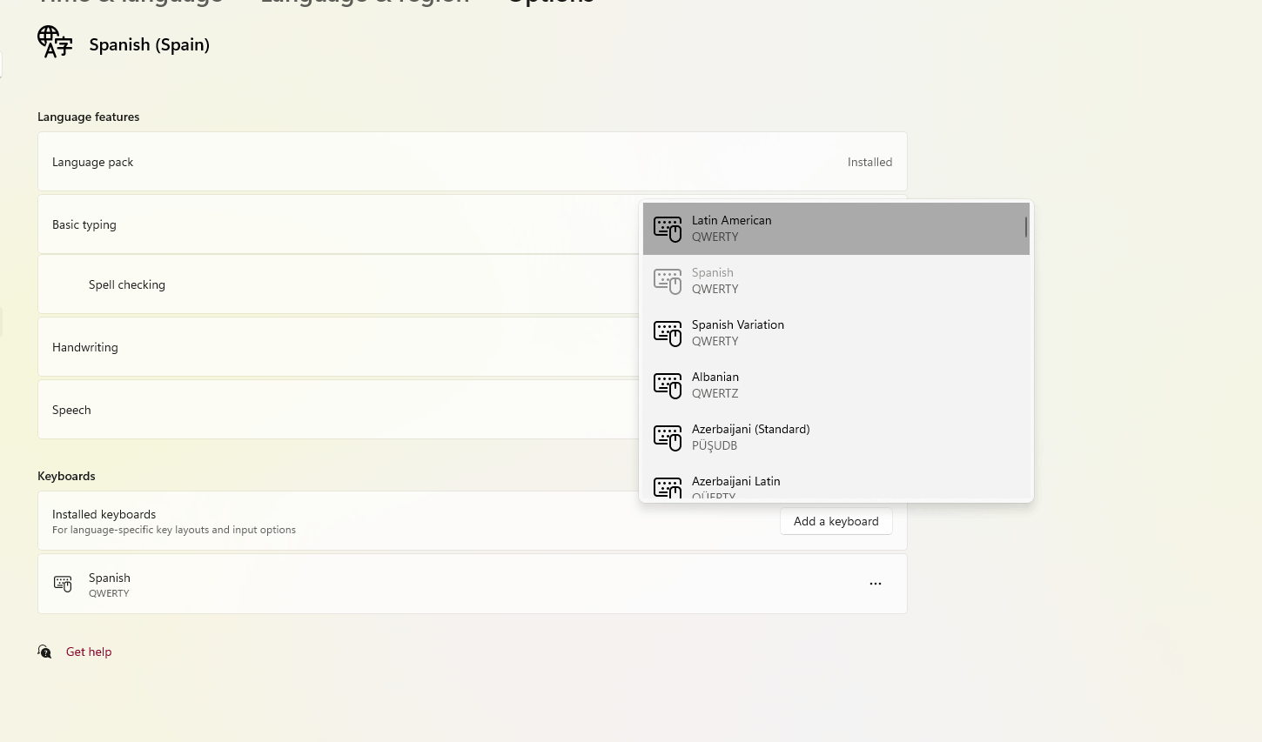Click the keyboard list scrollbar
The height and width of the screenshot is (742, 1262).
click(1026, 227)
